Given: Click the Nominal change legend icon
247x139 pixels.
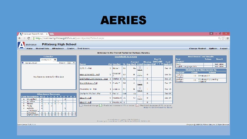Looking at the screenshot, I should pyautogui.click(x=81, y=105).
